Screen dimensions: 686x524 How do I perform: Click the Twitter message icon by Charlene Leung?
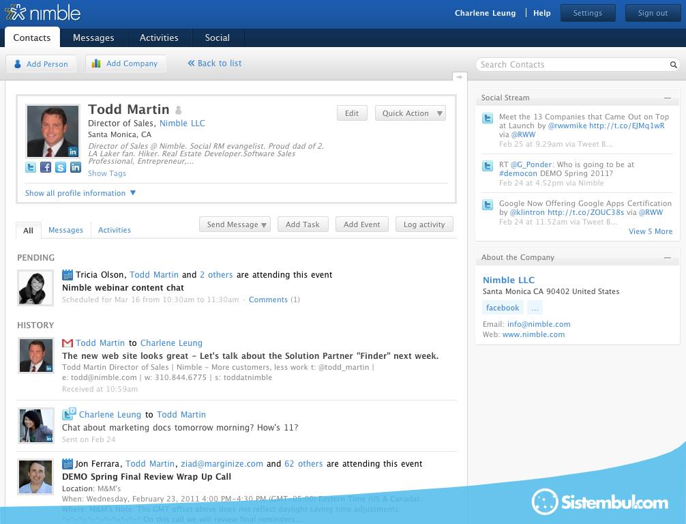(x=69, y=413)
